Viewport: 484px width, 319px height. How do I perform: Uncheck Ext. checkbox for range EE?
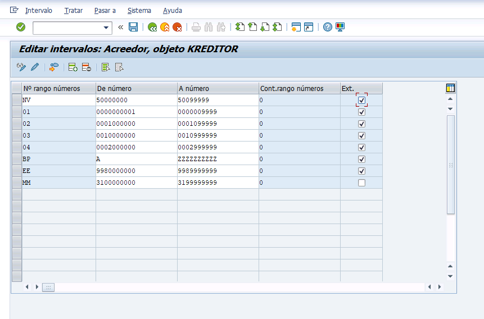pyautogui.click(x=361, y=171)
